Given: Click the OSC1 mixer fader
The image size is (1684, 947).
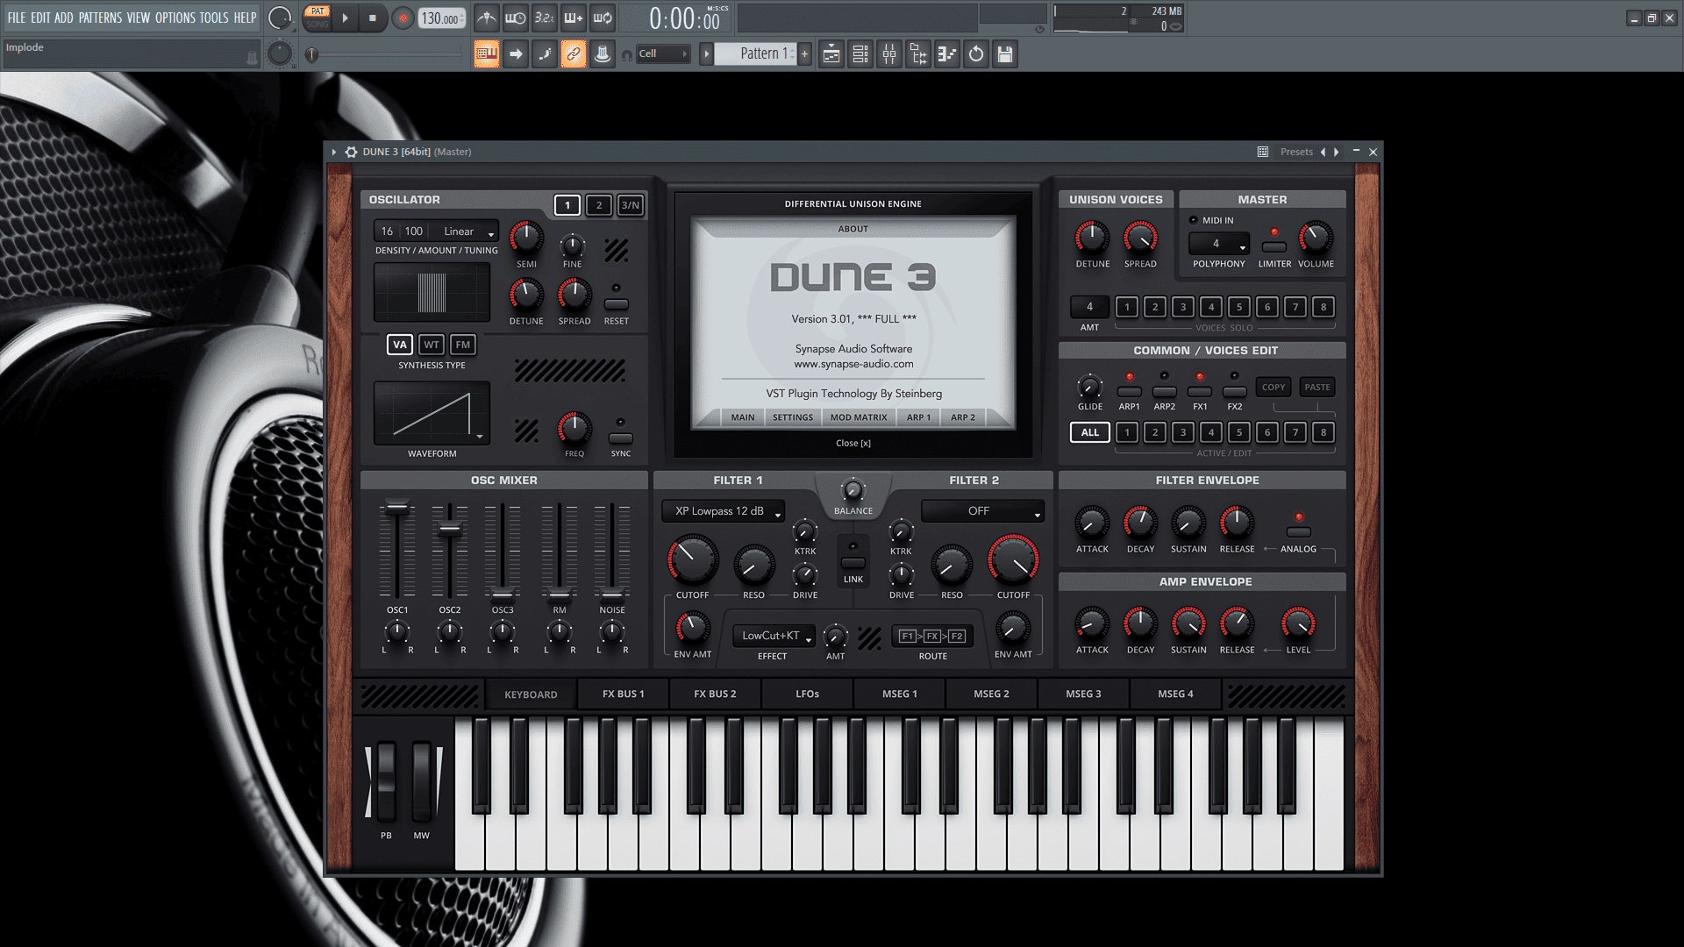Looking at the screenshot, I should 397,507.
